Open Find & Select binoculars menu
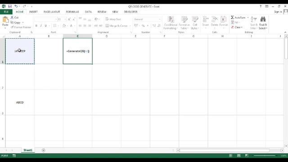This screenshot has width=288, height=162. (x=263, y=23)
